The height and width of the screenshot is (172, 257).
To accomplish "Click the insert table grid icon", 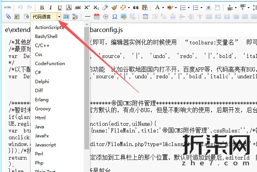I will click(x=145, y=17).
